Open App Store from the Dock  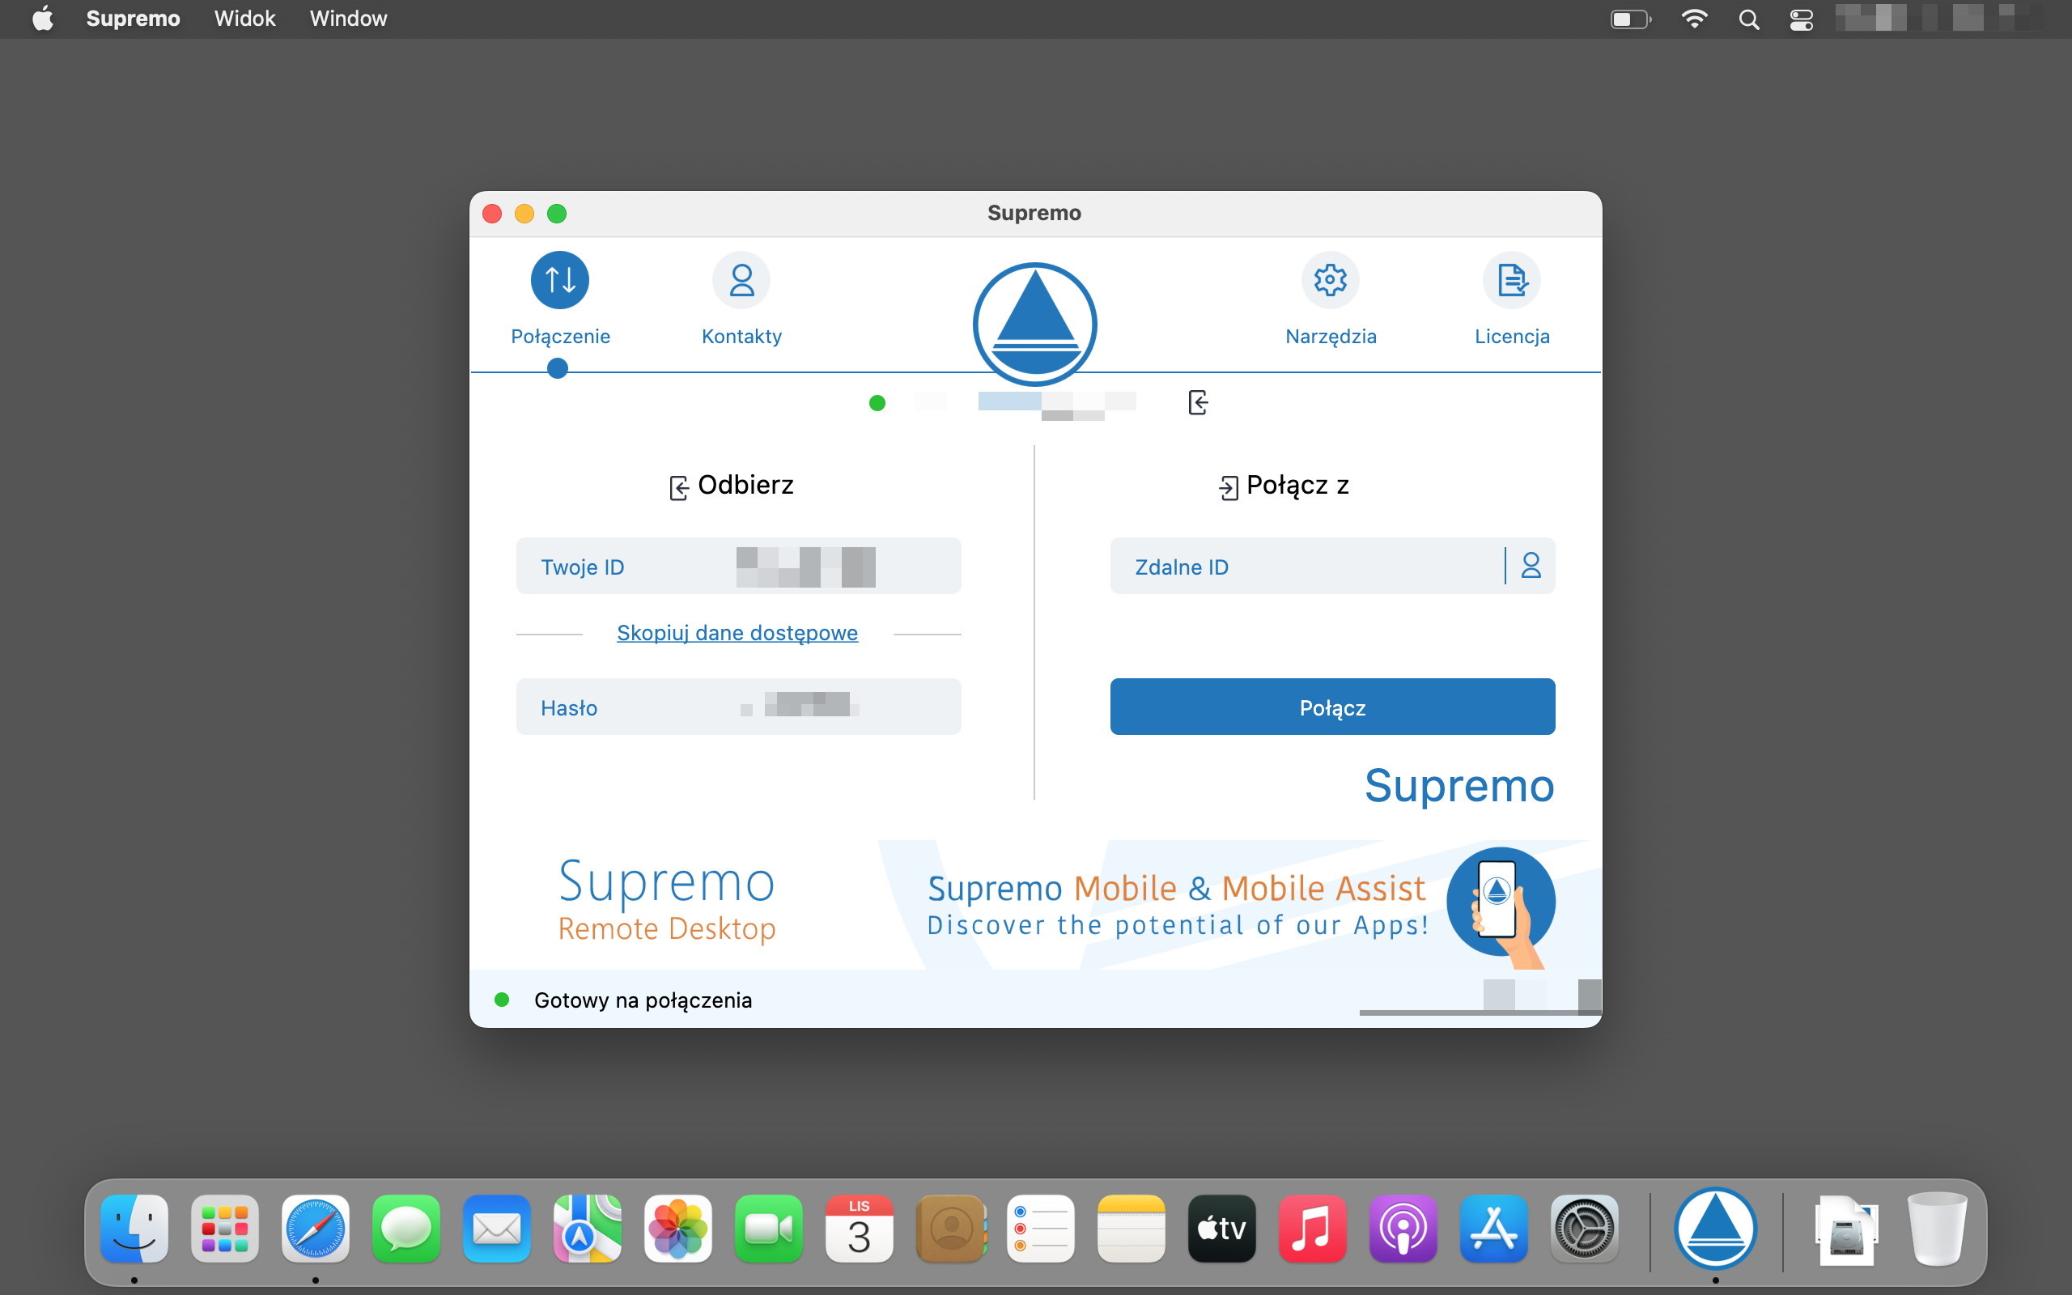click(x=1494, y=1229)
